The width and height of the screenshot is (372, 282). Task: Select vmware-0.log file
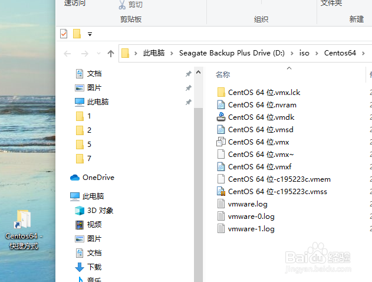[x=246, y=217]
